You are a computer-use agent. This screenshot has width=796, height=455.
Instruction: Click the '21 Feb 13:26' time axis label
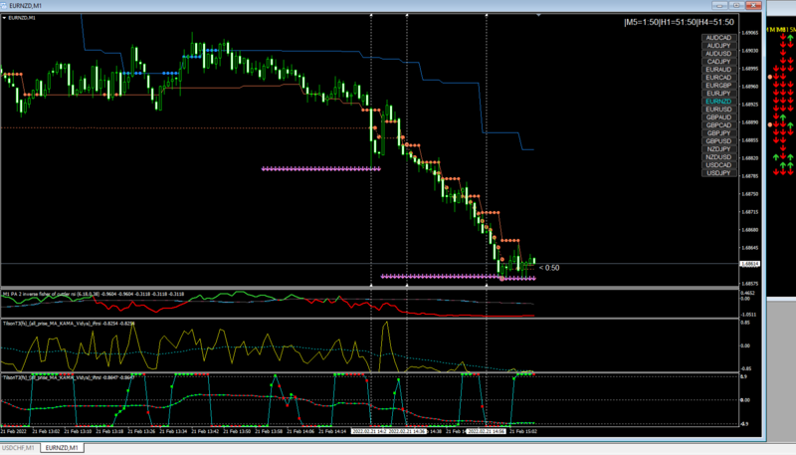click(x=141, y=432)
